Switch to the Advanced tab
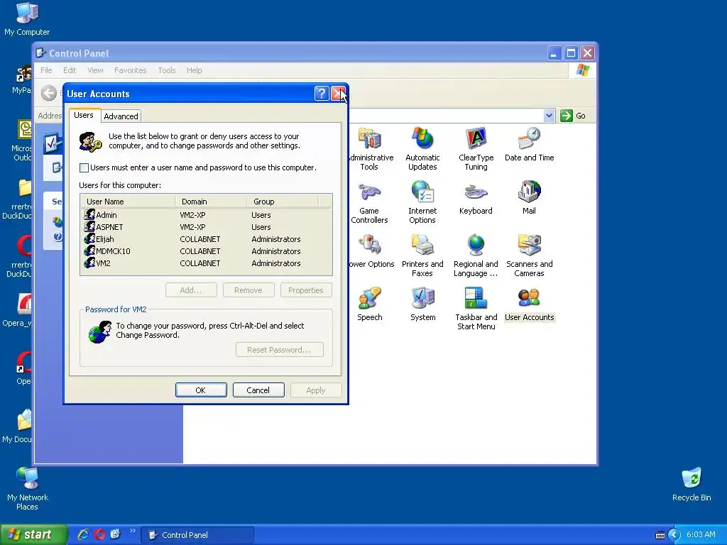 [121, 116]
